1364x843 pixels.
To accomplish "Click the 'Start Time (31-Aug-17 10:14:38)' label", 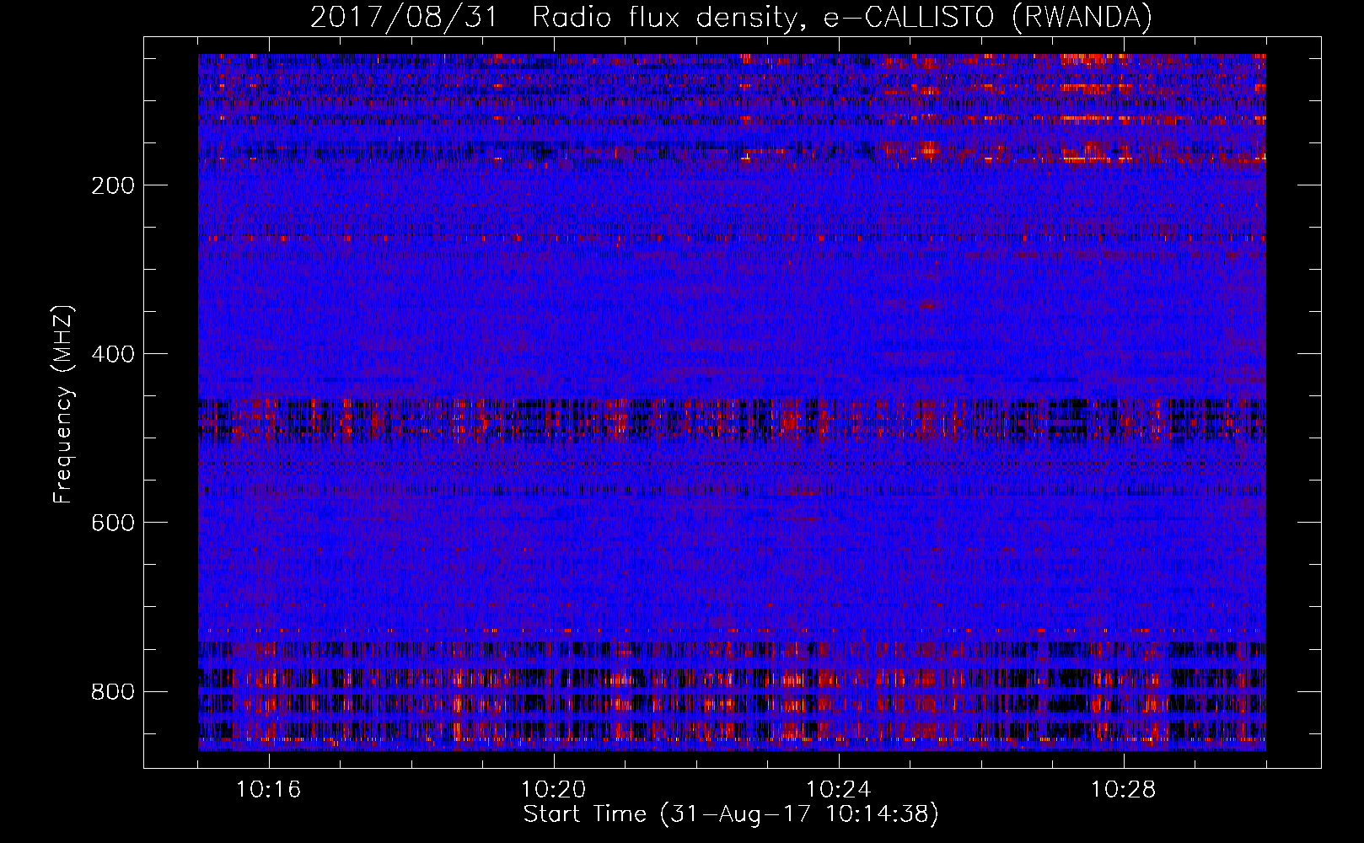I will pyautogui.click(x=731, y=814).
